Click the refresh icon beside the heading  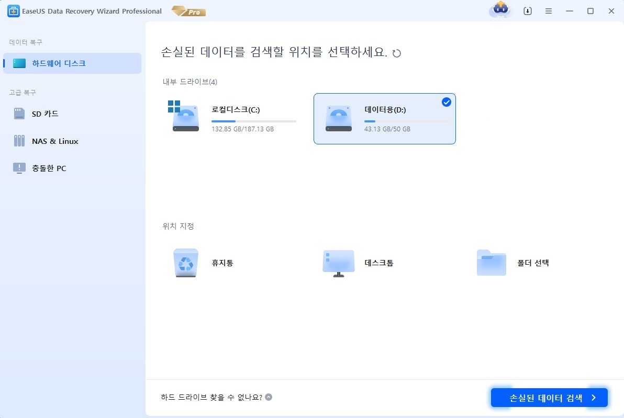[397, 53]
